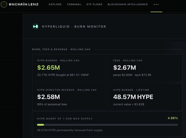Click the $2.65M burned value
Screen dimensions: 186x138
48,67
